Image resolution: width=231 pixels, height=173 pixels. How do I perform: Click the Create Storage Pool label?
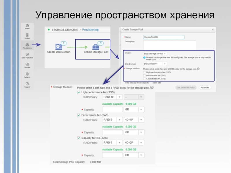(96, 52)
